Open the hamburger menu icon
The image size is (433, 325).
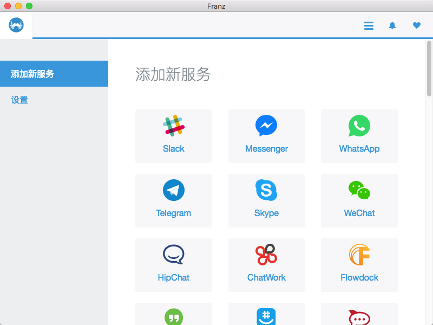pyautogui.click(x=369, y=25)
